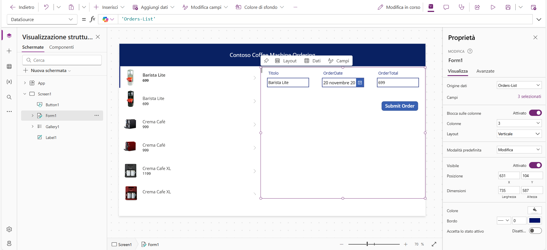Select Label1 in the tree view
The image size is (547, 250).
tap(51, 138)
